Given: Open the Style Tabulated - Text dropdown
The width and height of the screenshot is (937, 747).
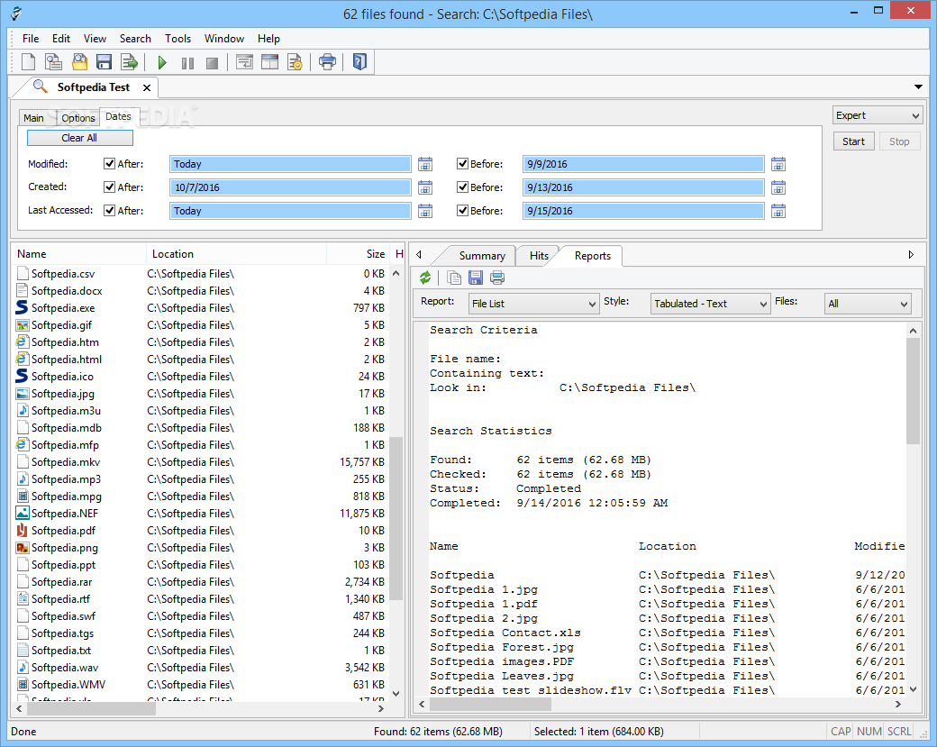Looking at the screenshot, I should click(710, 304).
